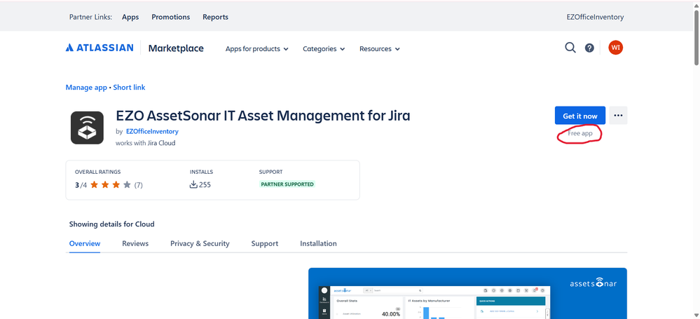Open the Marketplace search magnifier icon
Viewport: 700px width, 319px height.
[570, 48]
